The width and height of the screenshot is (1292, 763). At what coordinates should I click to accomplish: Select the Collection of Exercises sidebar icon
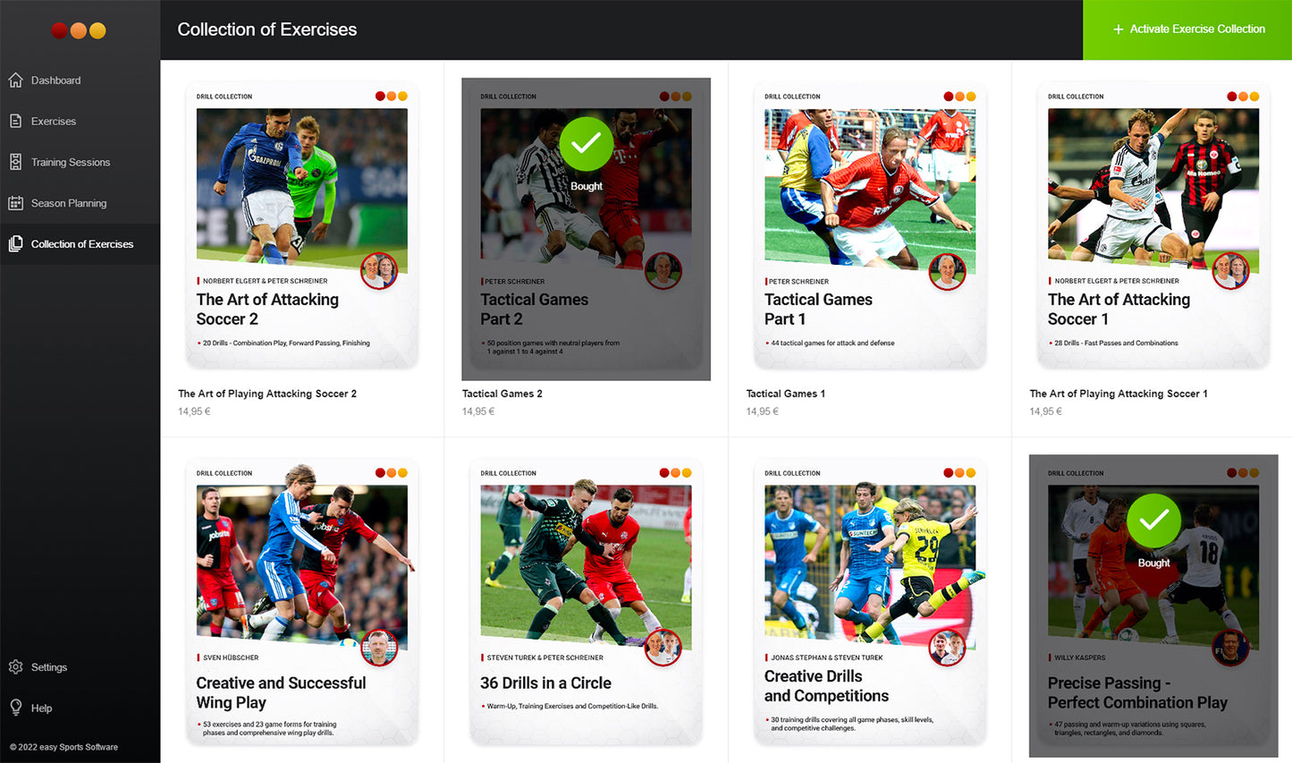pyautogui.click(x=15, y=244)
